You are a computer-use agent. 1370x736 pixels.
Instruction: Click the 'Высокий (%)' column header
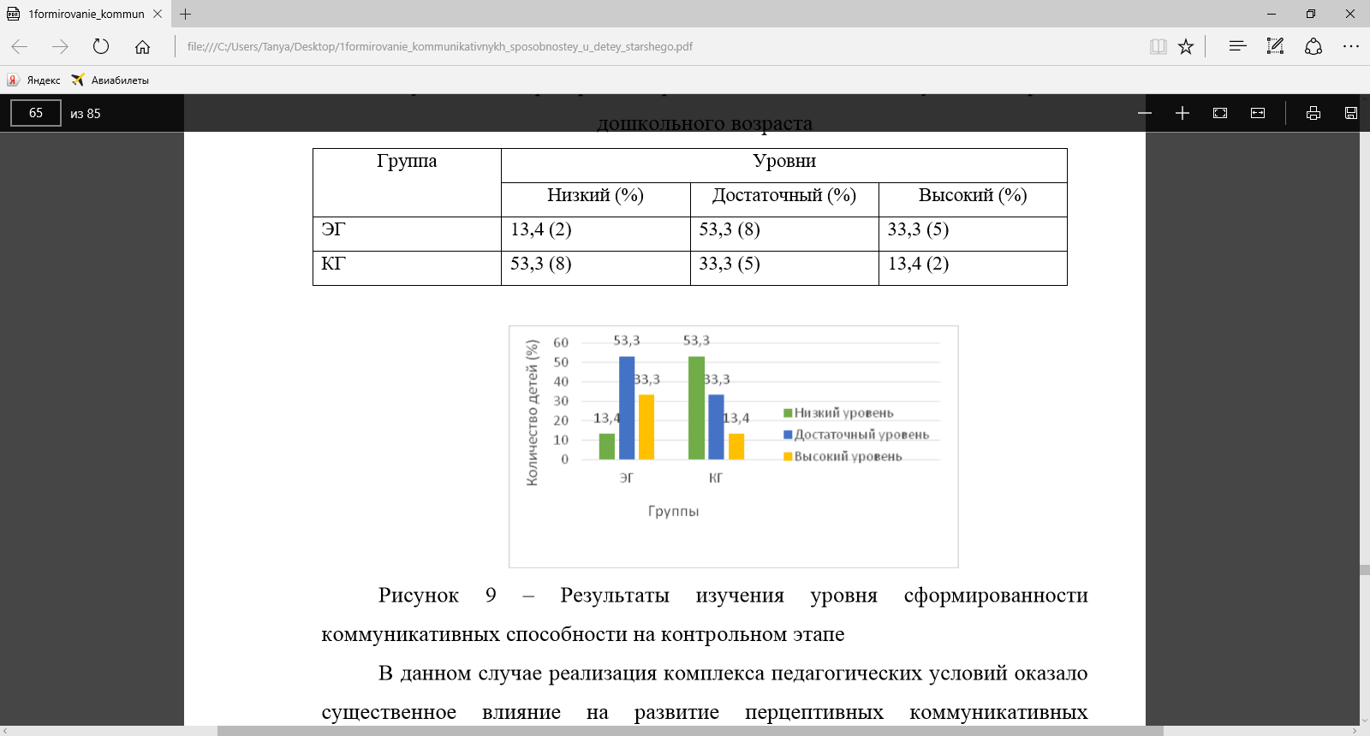pos(973,195)
